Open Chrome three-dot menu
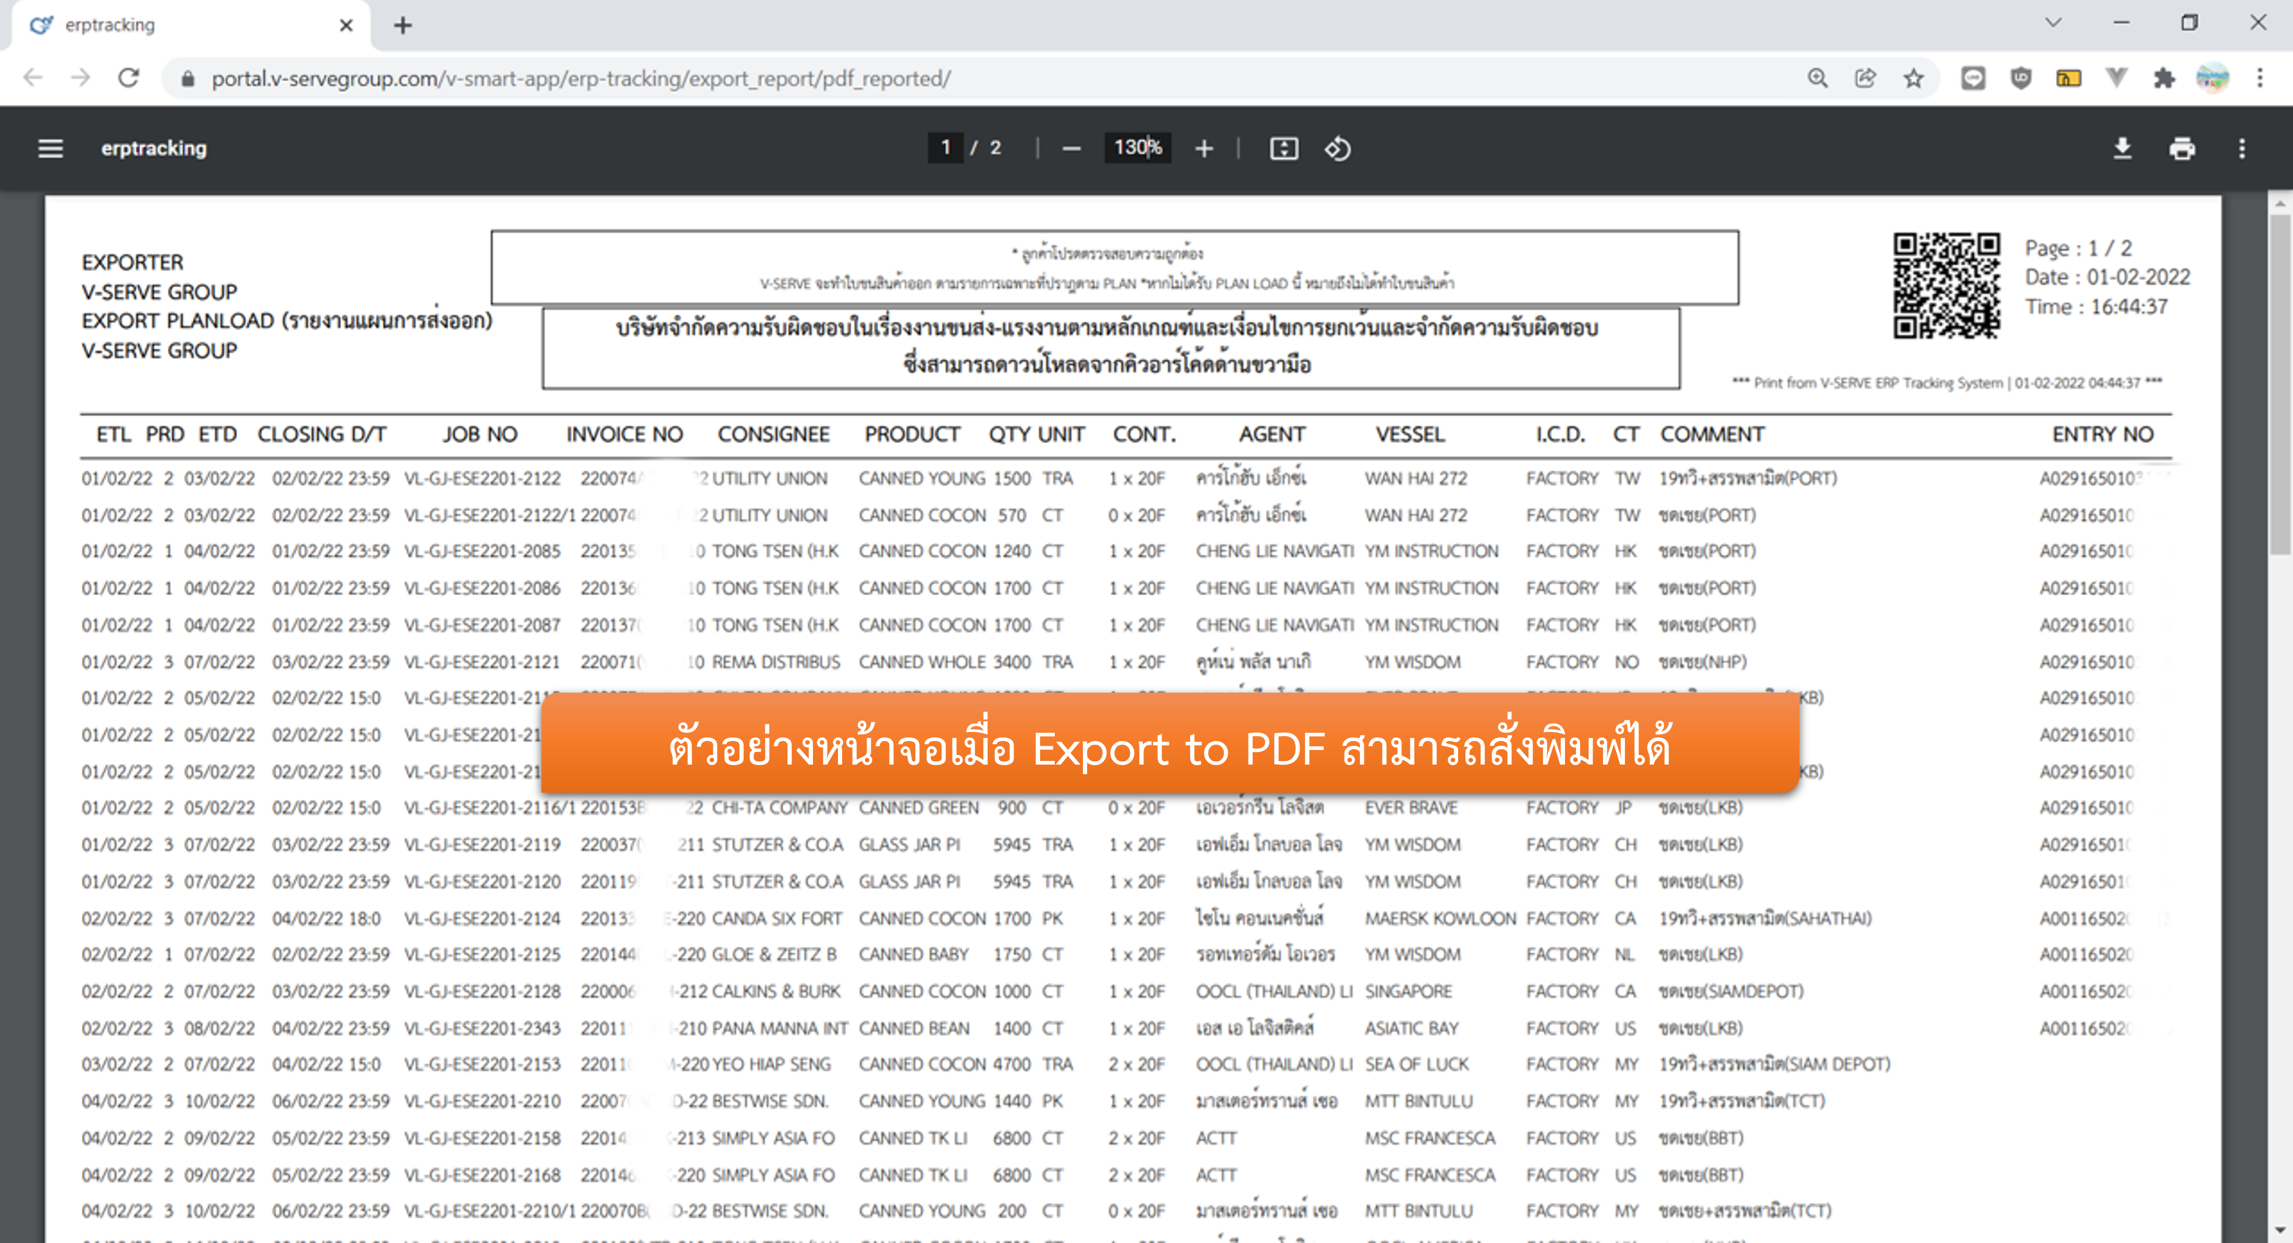2293x1243 pixels. [2260, 78]
